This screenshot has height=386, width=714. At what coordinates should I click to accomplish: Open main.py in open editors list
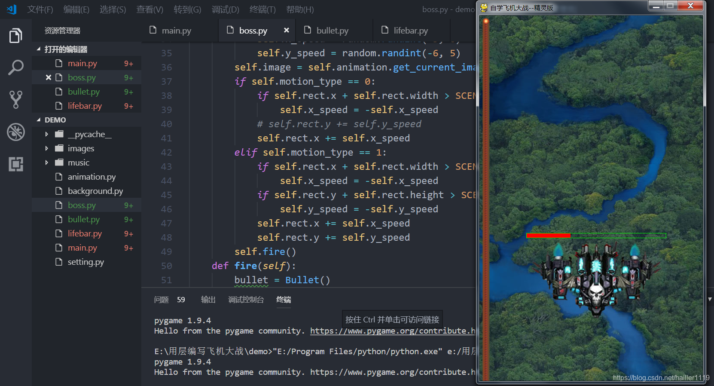[x=86, y=63]
